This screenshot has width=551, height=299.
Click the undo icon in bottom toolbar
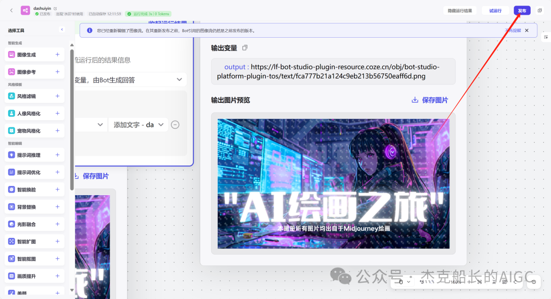click(x=422, y=282)
